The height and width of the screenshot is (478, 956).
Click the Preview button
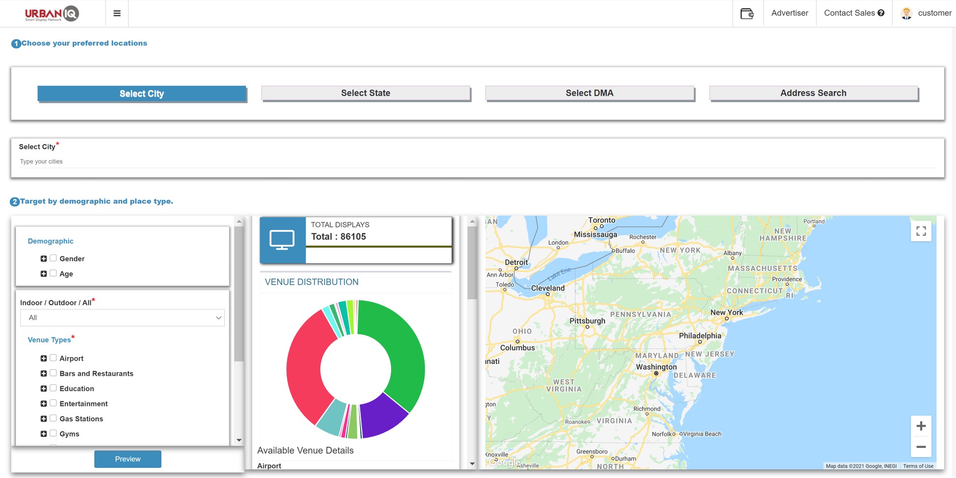[x=128, y=459]
